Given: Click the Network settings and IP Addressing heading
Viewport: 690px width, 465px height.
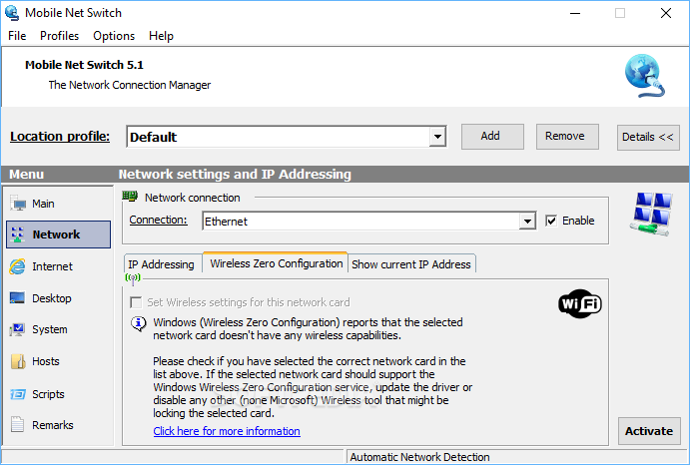Looking at the screenshot, I should 235,175.
